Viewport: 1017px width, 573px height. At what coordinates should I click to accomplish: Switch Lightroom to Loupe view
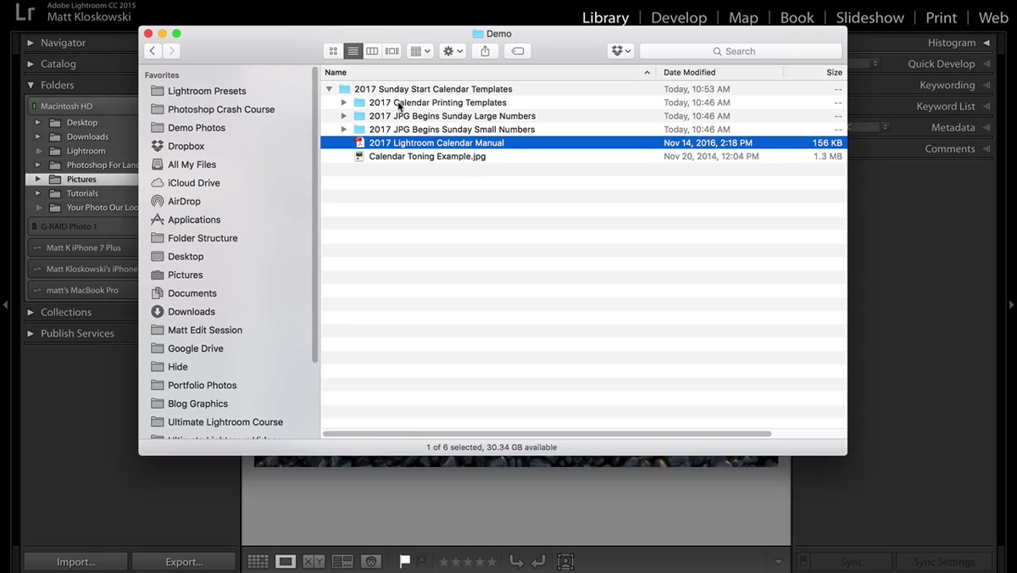(x=286, y=561)
